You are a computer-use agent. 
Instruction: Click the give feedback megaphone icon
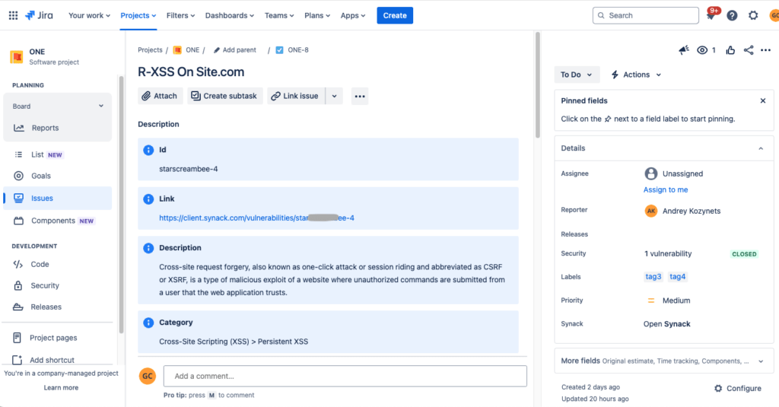[683, 50]
